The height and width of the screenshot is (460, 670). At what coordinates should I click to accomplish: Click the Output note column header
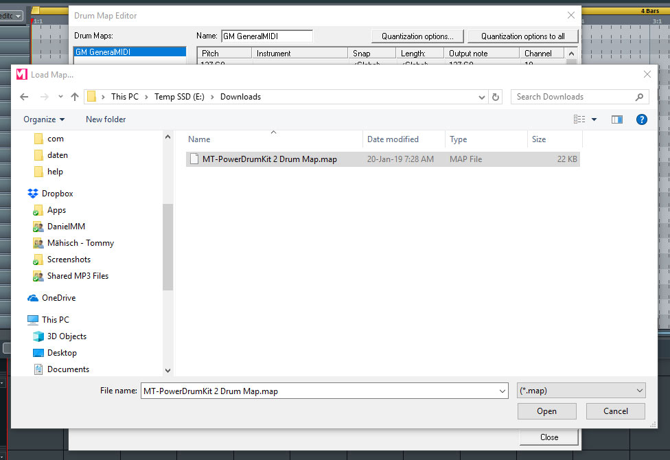pos(482,54)
